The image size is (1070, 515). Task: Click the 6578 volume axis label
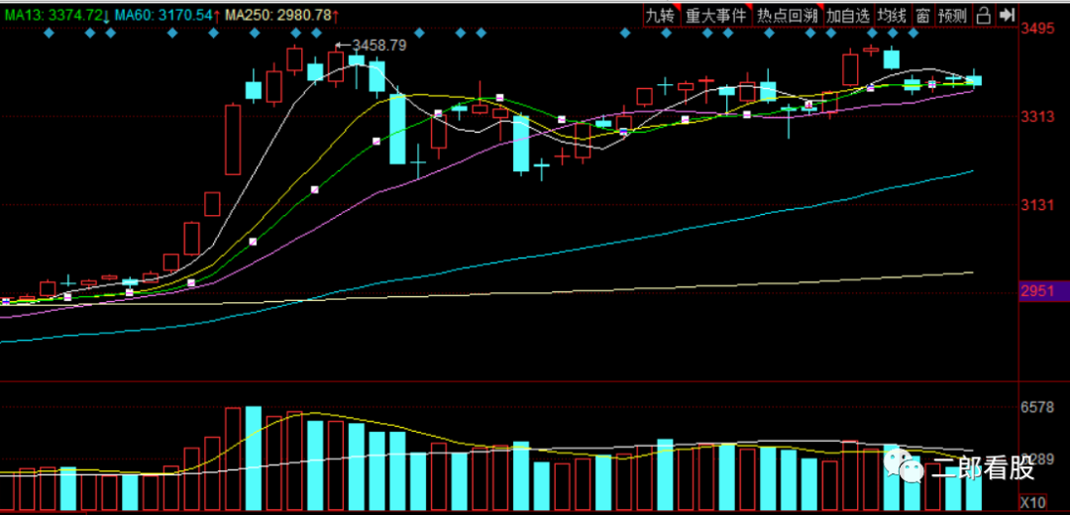pyautogui.click(x=1035, y=407)
